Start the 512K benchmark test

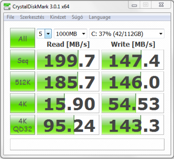point(23,81)
